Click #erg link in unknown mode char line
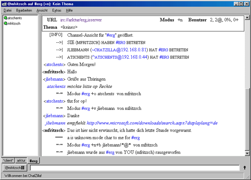The width and height of the screenshot is (251, 180). pos(136,138)
